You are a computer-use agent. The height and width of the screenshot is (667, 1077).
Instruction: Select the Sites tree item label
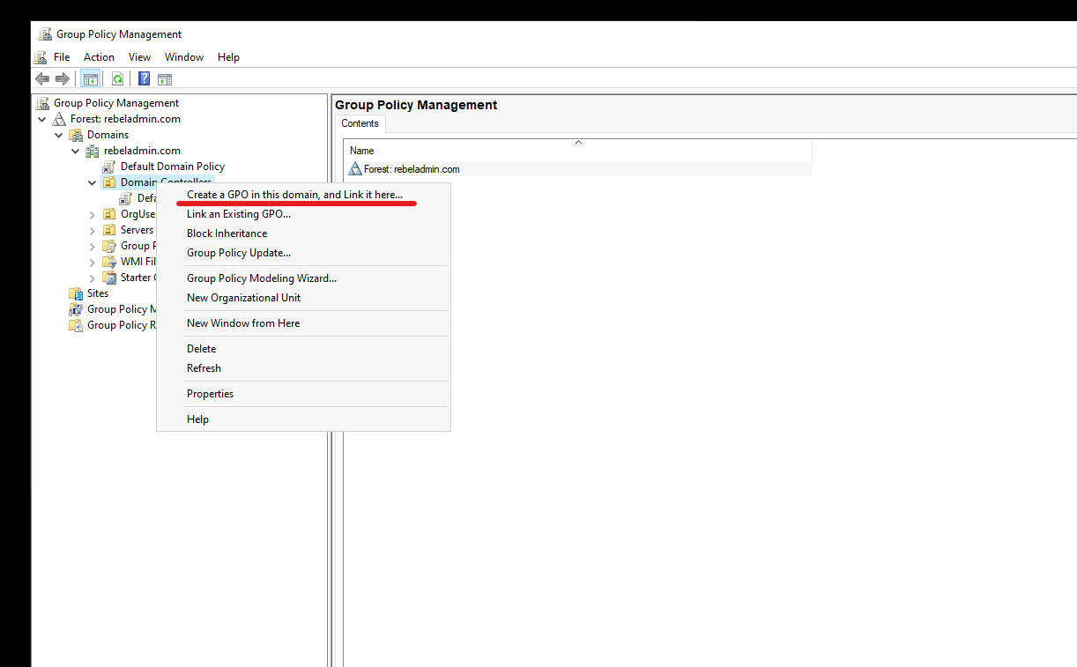tap(98, 293)
